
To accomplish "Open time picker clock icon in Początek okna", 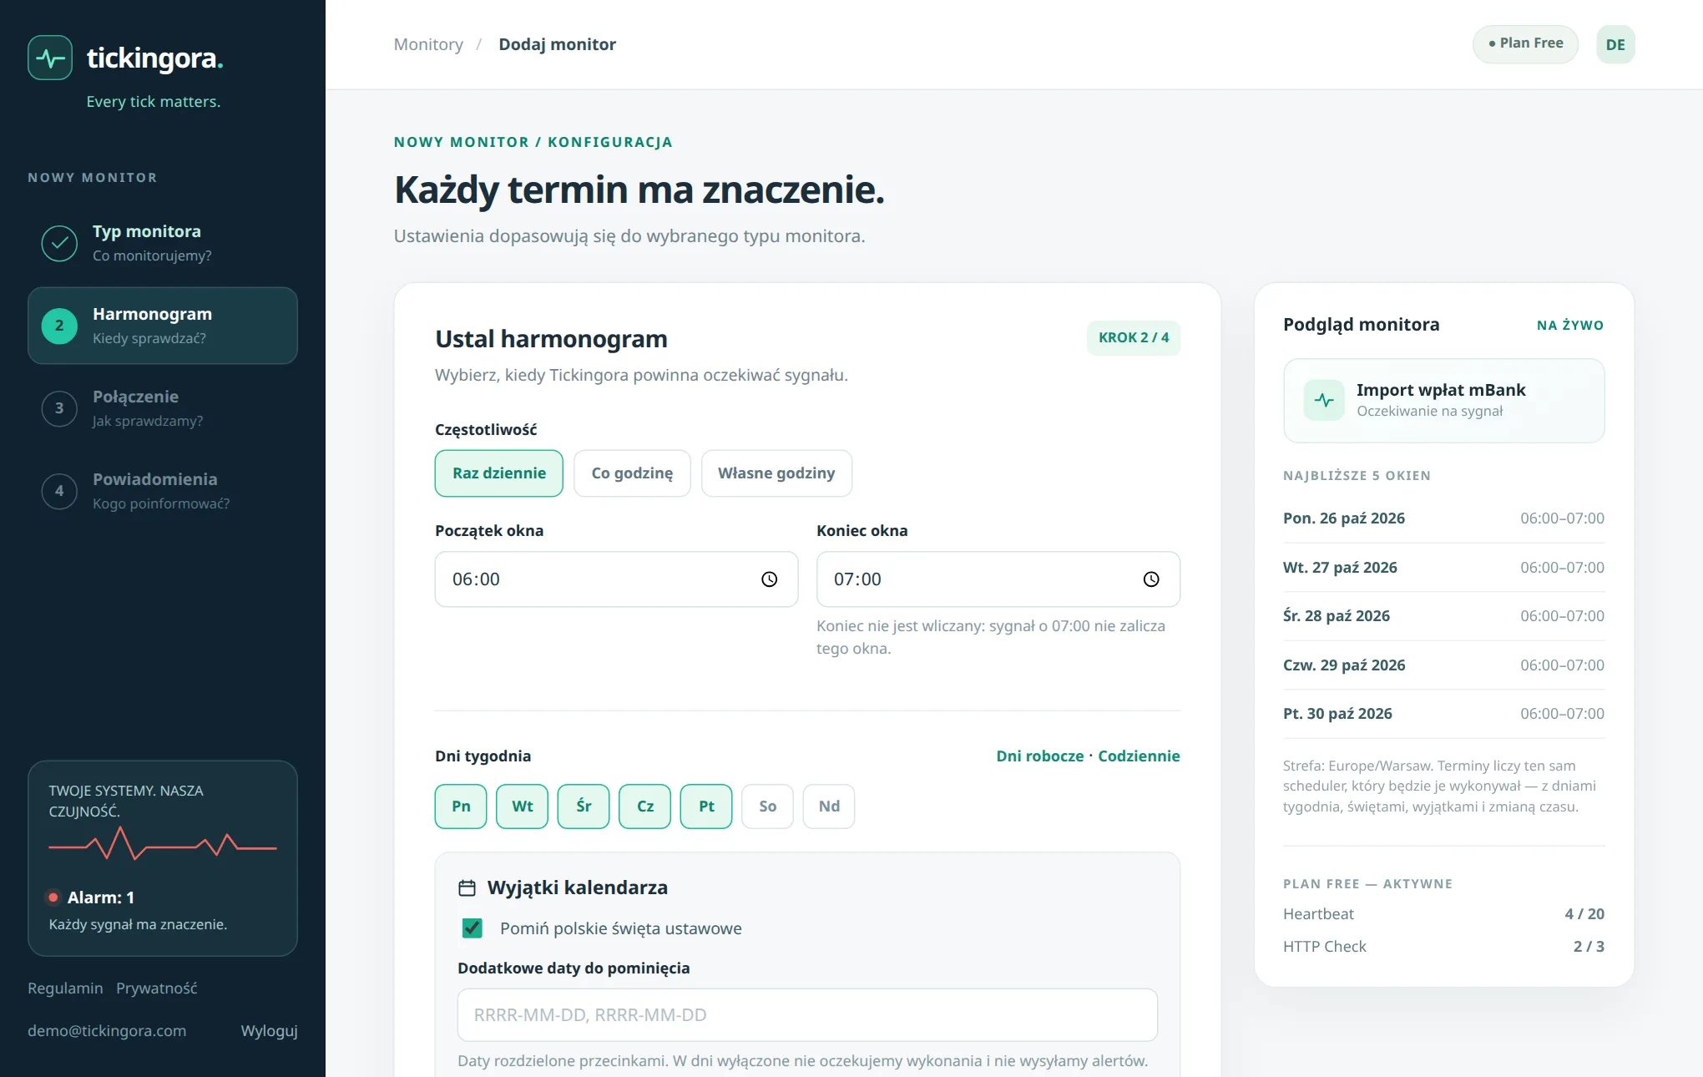I will 770,579.
